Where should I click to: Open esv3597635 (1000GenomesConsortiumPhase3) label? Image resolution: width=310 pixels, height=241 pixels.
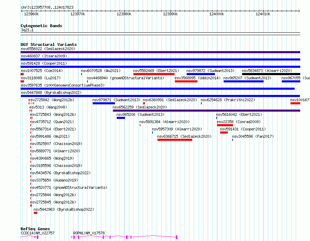(x=63, y=85)
